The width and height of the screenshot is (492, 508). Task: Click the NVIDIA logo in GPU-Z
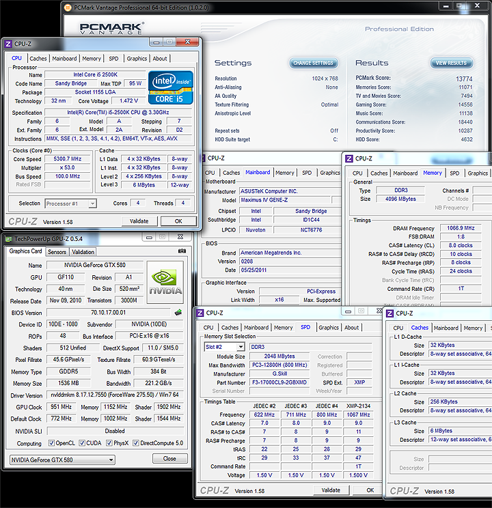pos(165,282)
